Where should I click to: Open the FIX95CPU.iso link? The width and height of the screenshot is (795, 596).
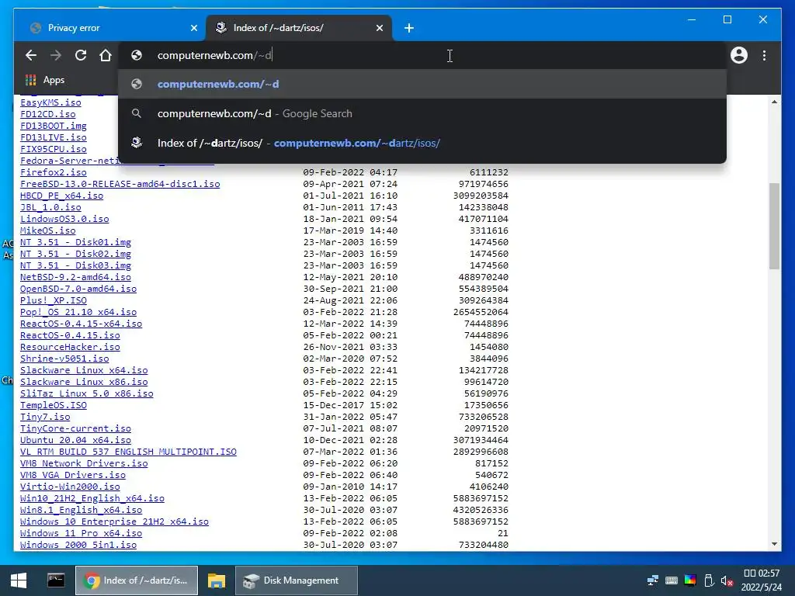tap(54, 149)
